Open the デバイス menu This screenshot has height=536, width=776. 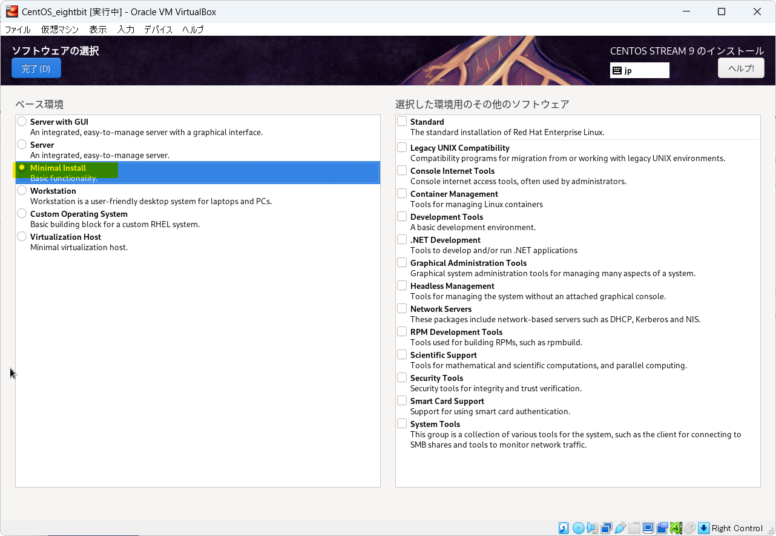[x=159, y=29]
